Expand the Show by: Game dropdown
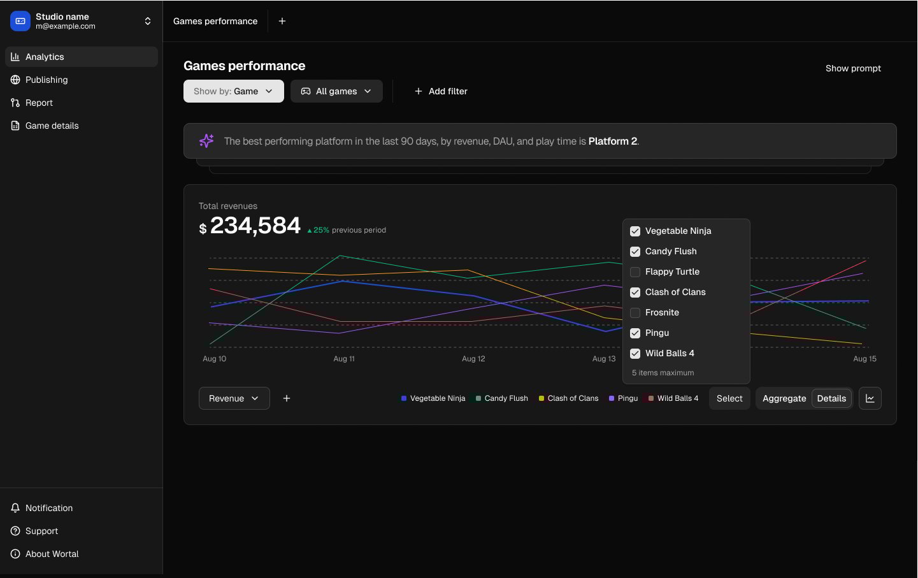 tap(233, 91)
